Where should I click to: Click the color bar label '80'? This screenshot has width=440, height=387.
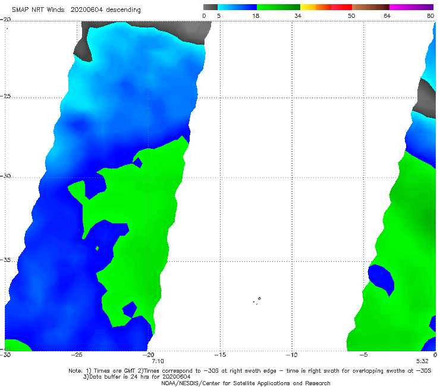430,15
